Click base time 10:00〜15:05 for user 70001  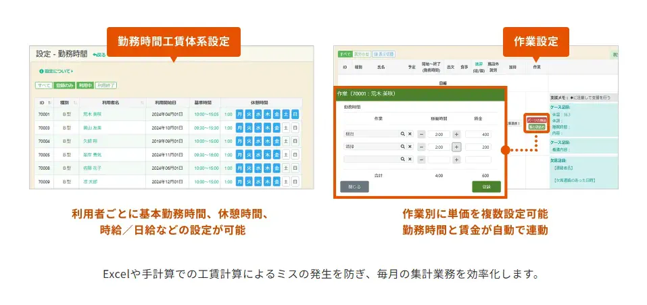[206, 114]
